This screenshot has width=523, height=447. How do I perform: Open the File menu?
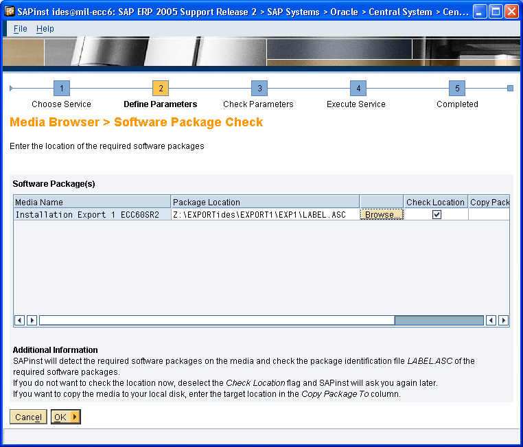tap(21, 29)
